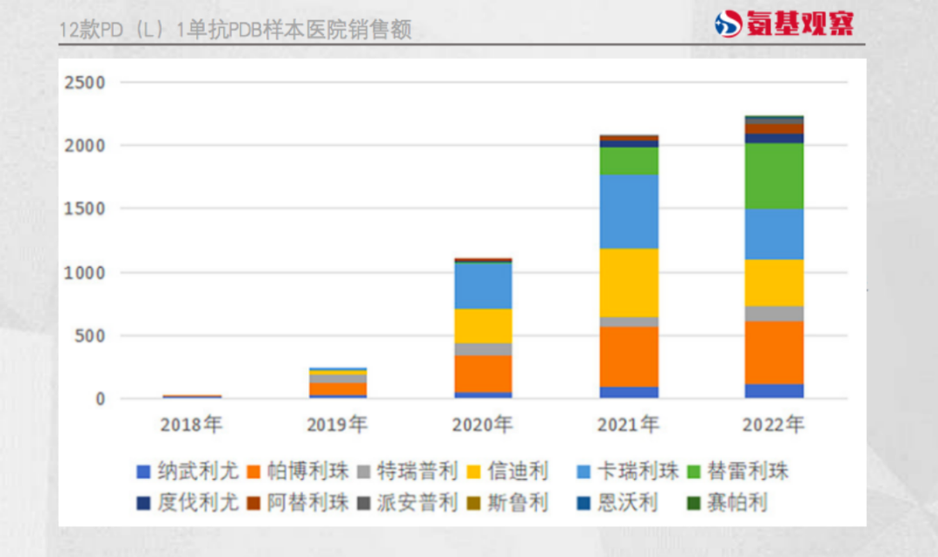Click the light blue 卡瑞利珠 segment in 2021 bar
Image resolution: width=938 pixels, height=557 pixels.
(x=629, y=212)
